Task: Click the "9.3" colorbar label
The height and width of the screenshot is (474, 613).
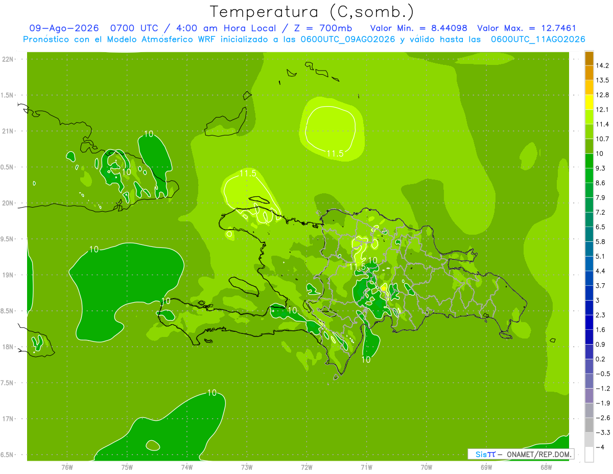Action: (x=601, y=168)
